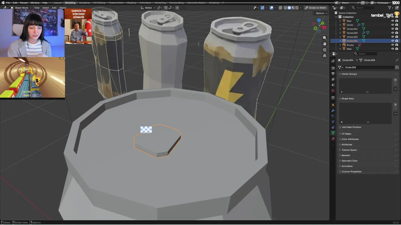Click the blue Z axis gizmo ball
The width and height of the screenshot is (401, 225).
319,20
